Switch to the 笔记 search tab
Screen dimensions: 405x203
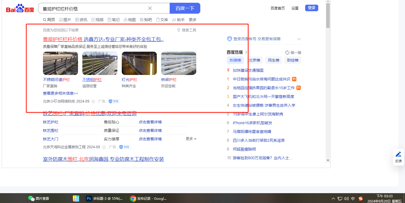pyautogui.click(x=114, y=20)
